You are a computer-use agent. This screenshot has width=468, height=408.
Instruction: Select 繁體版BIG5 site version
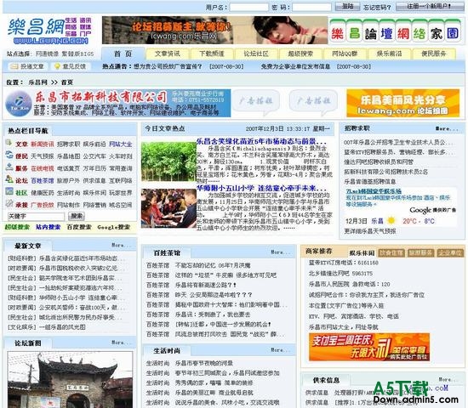click(x=77, y=54)
